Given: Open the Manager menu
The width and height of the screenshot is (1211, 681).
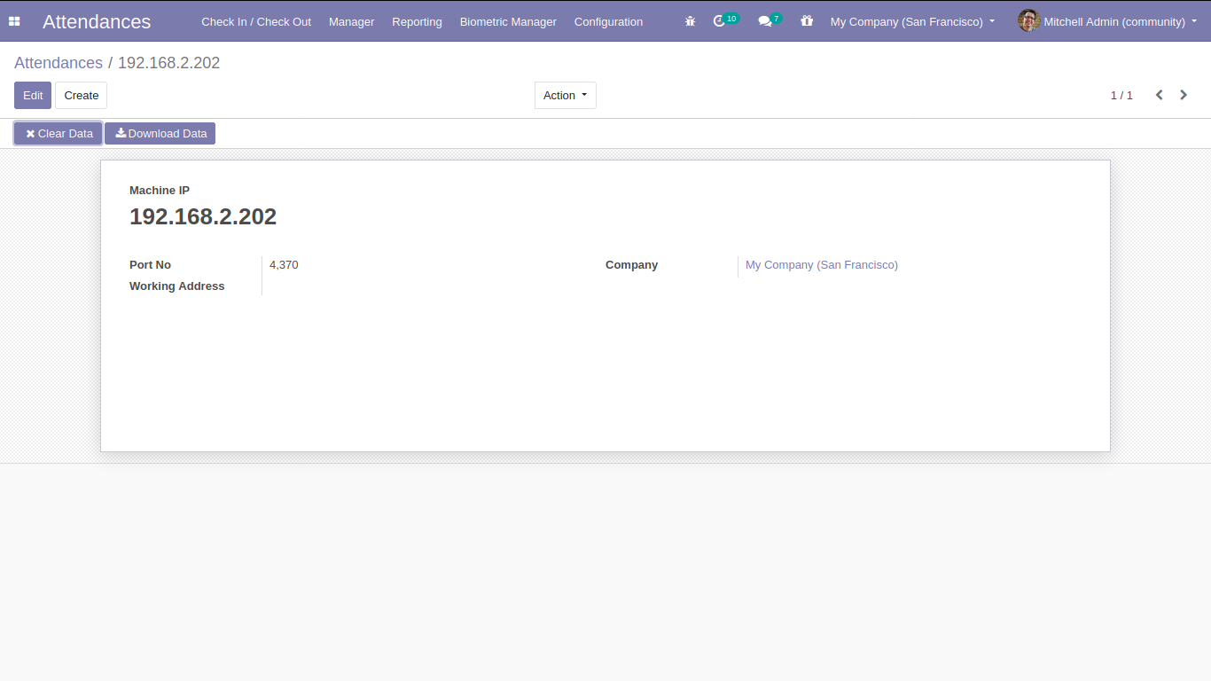Looking at the screenshot, I should tap(351, 21).
